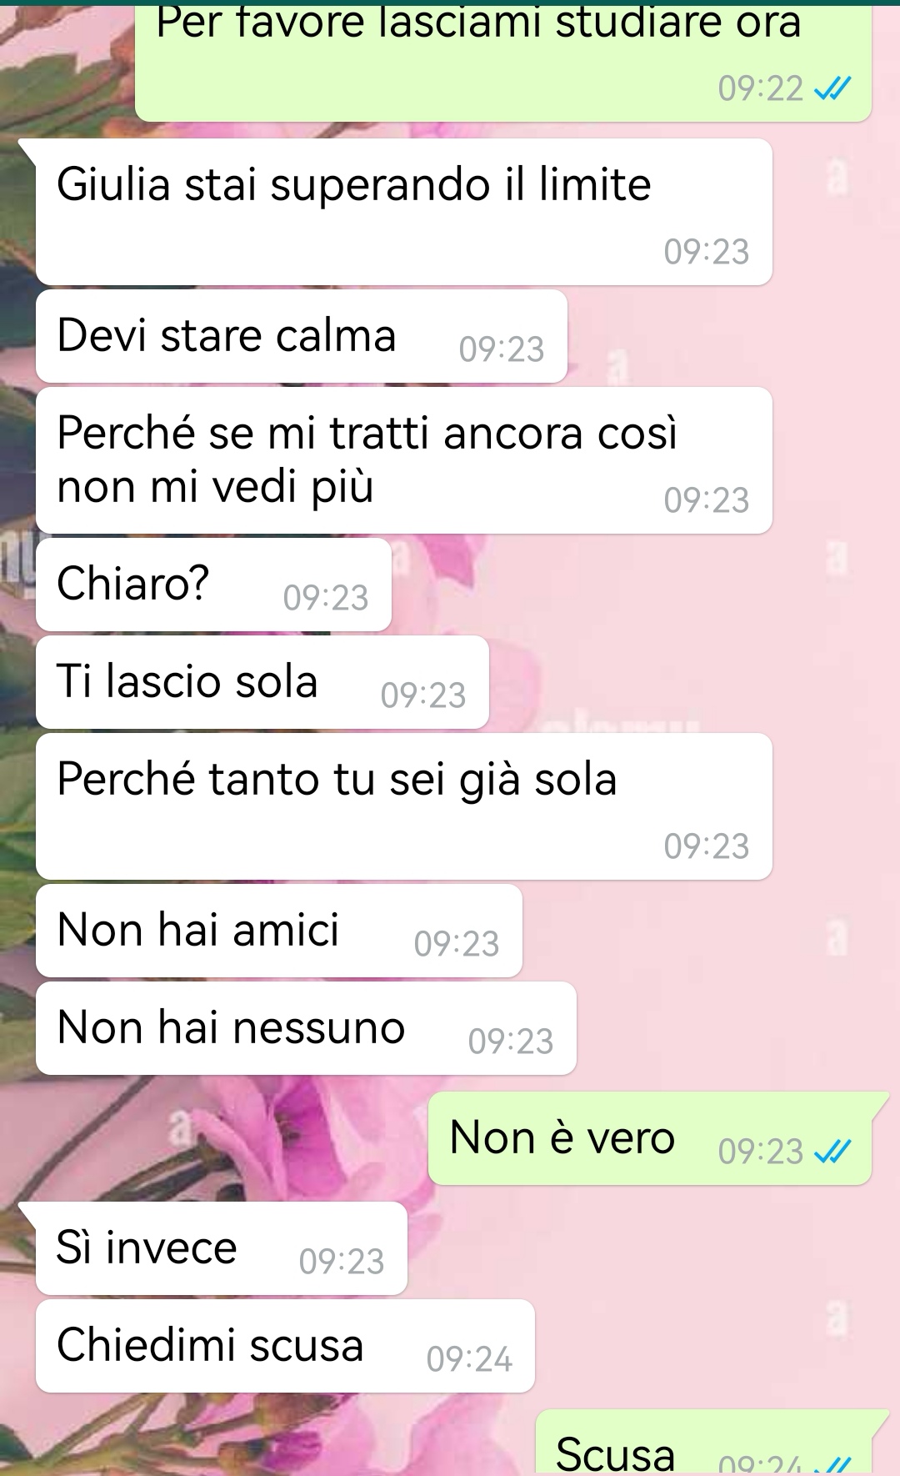Screen dimensions: 900x1476
Task: Tap the 09:22 timestamp on the top message
Action: pyautogui.click(x=760, y=88)
